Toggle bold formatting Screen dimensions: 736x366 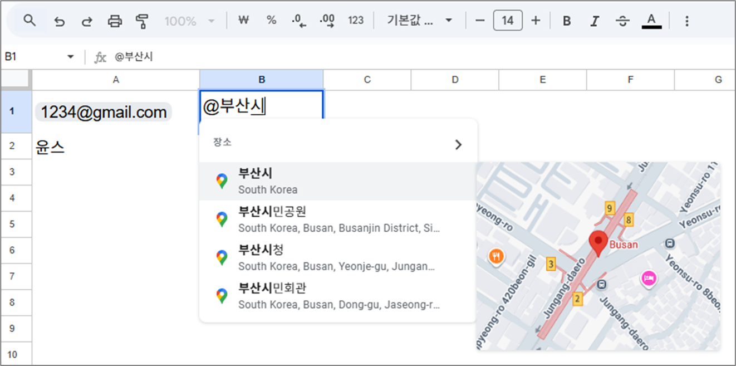point(567,21)
